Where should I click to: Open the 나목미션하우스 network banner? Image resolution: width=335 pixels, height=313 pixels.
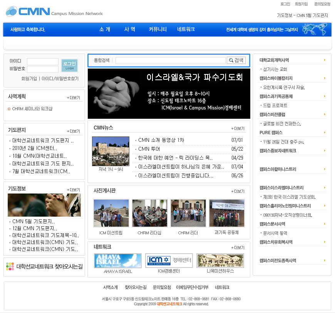coord(220,261)
